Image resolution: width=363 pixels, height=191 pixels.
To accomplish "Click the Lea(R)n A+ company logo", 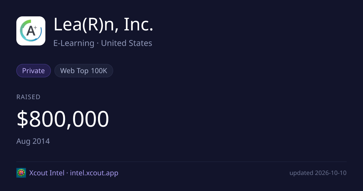I will [x=31, y=31].
